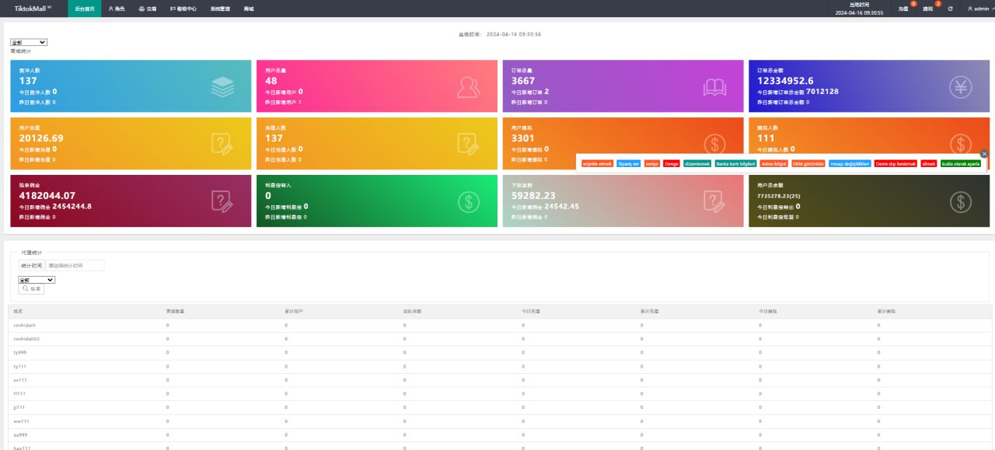
Task: Click the 充值 notification badge link
Action: coord(903,9)
